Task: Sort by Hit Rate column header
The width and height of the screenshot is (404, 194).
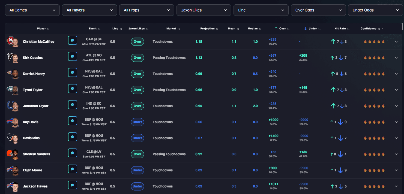Action: (x=342, y=29)
